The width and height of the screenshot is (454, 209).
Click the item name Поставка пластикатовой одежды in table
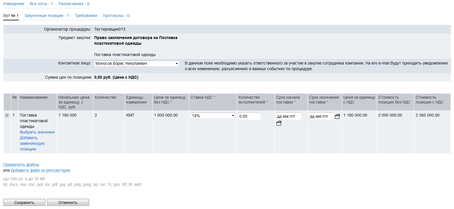[34, 121]
